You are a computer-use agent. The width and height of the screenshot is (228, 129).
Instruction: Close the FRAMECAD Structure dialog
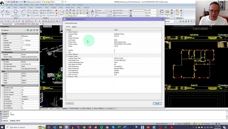coord(163,19)
